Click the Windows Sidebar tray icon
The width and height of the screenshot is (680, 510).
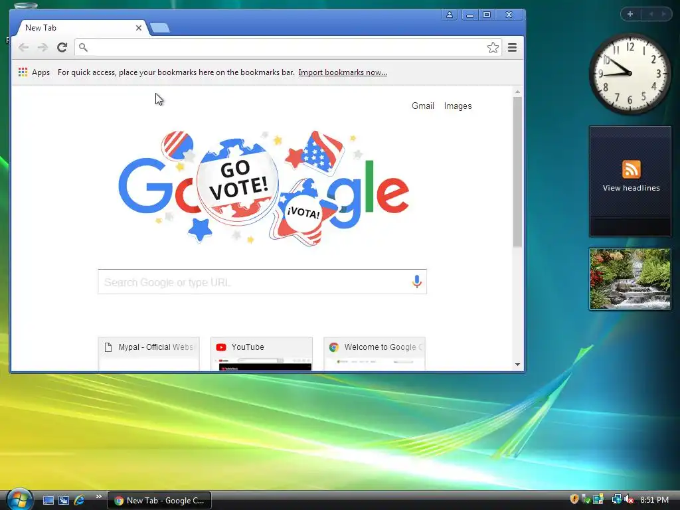click(598, 499)
